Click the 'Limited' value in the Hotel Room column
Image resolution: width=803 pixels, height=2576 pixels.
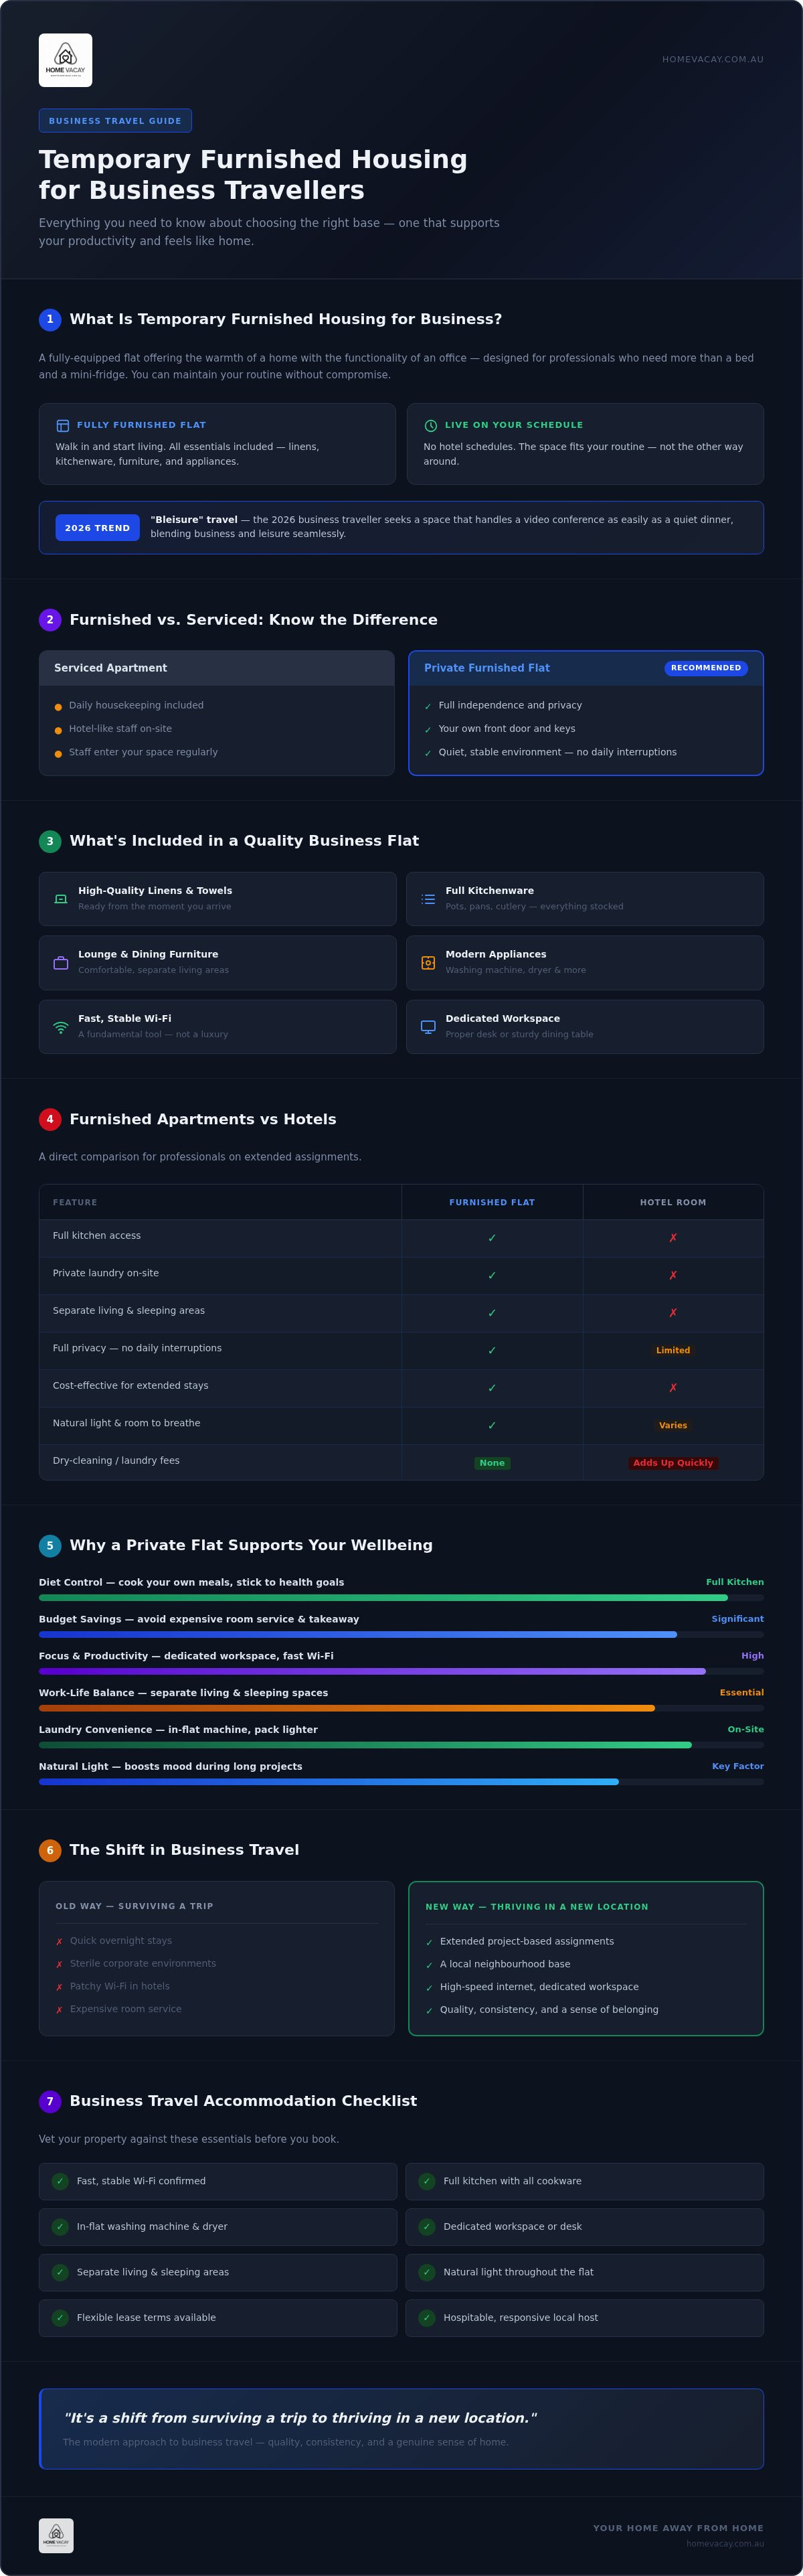[x=673, y=1350]
